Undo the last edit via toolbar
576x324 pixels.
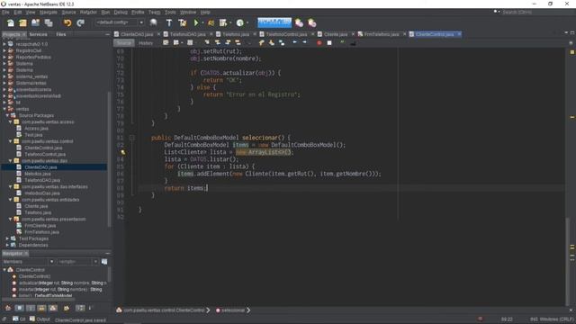tap(67, 22)
